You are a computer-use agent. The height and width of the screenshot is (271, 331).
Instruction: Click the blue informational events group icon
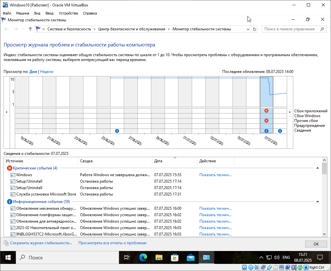pyautogui.click(x=9, y=202)
